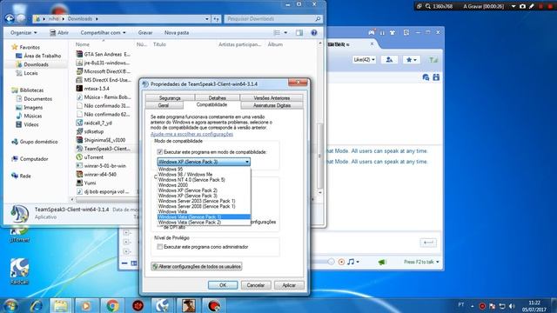
Task: Open Internet Explorer on the taskbar
Action: [36, 305]
